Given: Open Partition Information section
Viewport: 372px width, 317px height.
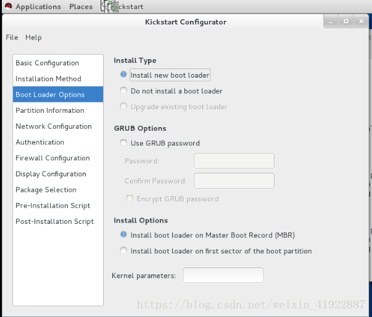Looking at the screenshot, I should (x=58, y=110).
